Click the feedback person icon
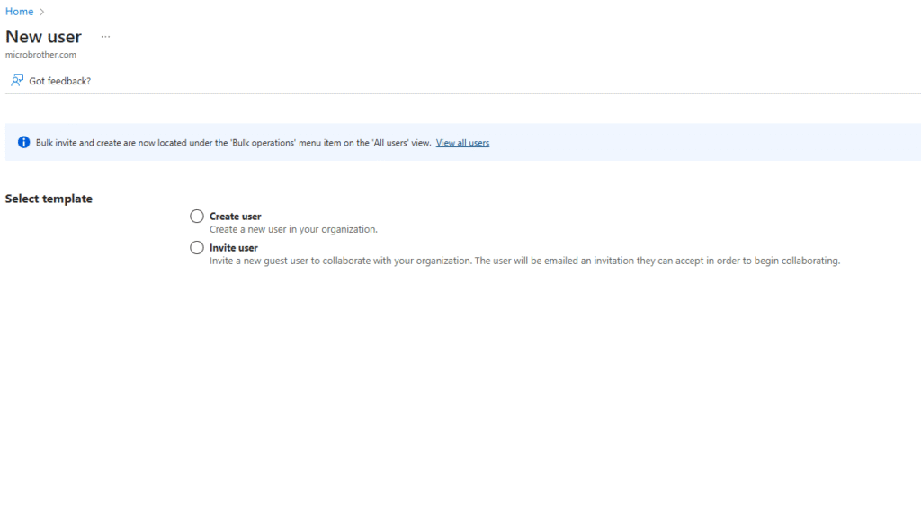Screen dimensions: 921x522 click(x=17, y=81)
